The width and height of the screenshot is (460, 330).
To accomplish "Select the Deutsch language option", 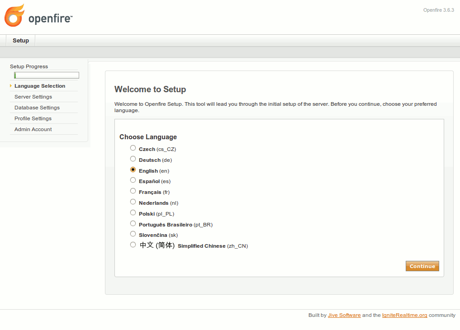I will click(x=133, y=159).
